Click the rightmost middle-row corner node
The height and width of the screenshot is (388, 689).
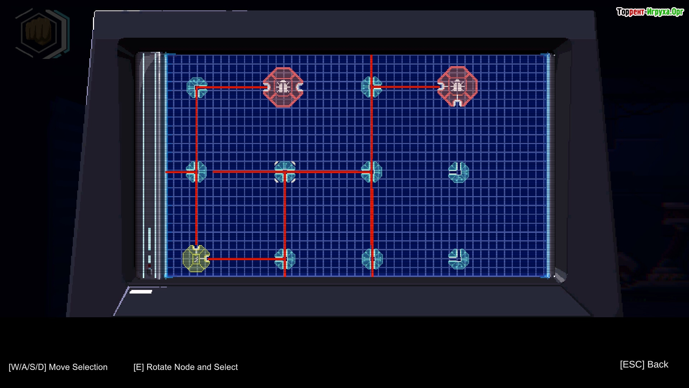(x=458, y=172)
